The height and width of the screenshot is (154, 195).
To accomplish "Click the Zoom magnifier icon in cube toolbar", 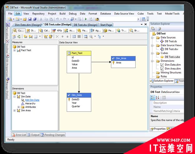I will [91, 37].
